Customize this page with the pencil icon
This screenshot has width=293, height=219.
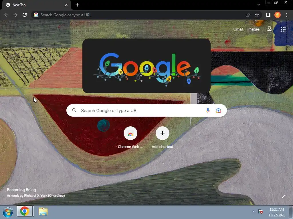[284, 196]
